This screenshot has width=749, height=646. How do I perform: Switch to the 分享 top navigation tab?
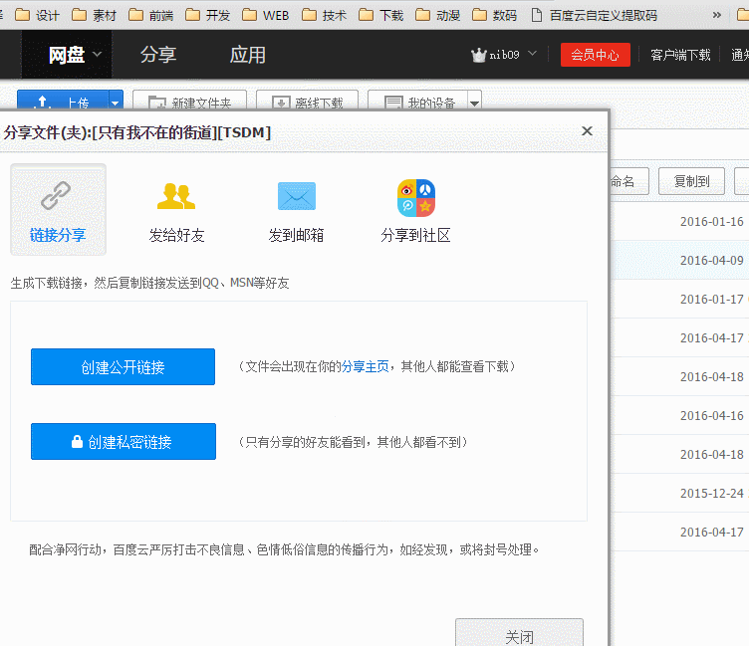tap(158, 55)
